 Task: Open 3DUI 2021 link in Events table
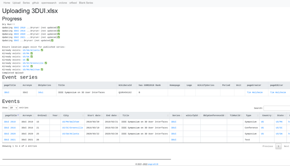pos(10,140)
